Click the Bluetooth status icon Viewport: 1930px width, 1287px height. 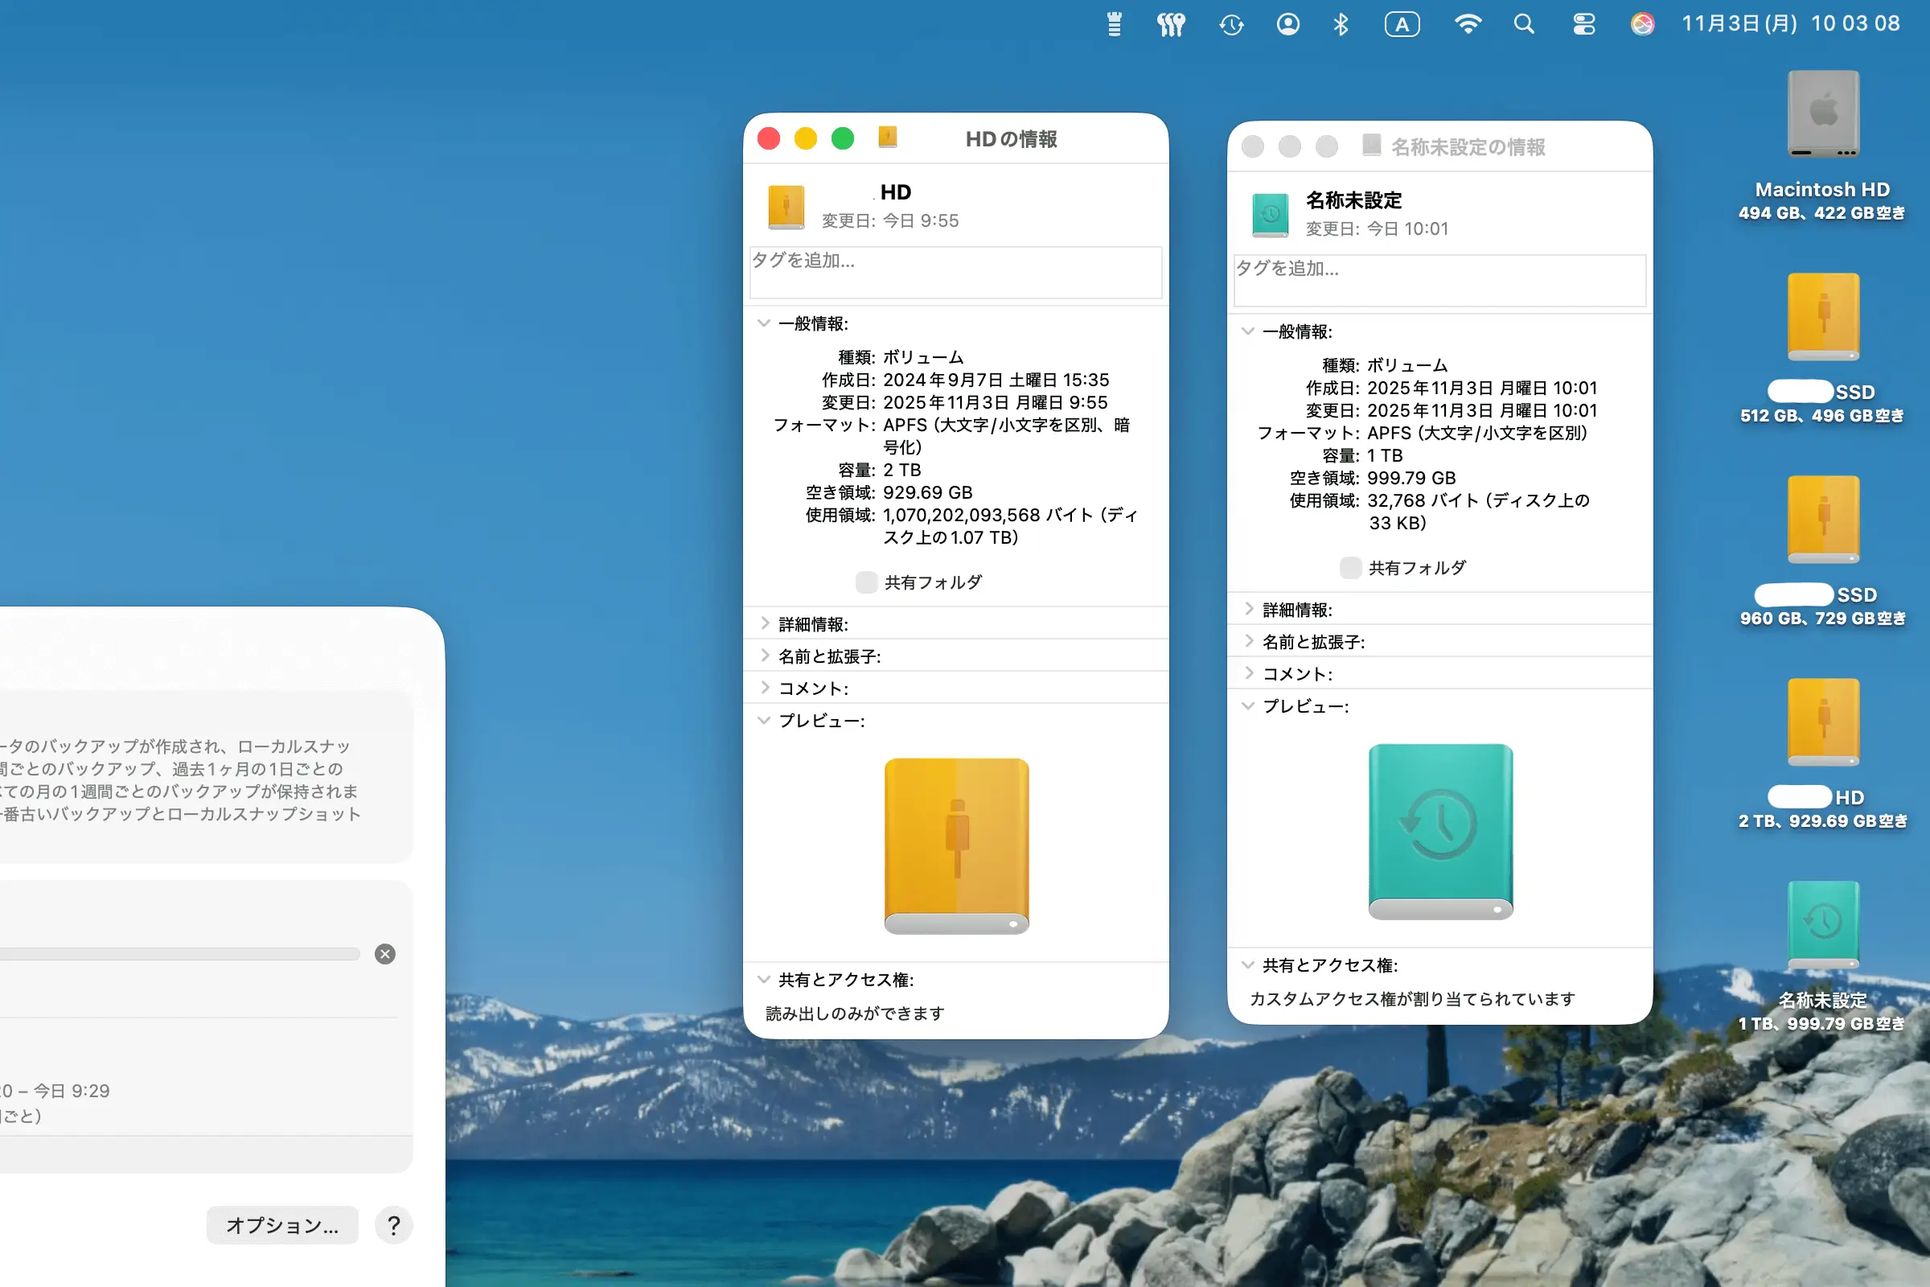tap(1341, 25)
